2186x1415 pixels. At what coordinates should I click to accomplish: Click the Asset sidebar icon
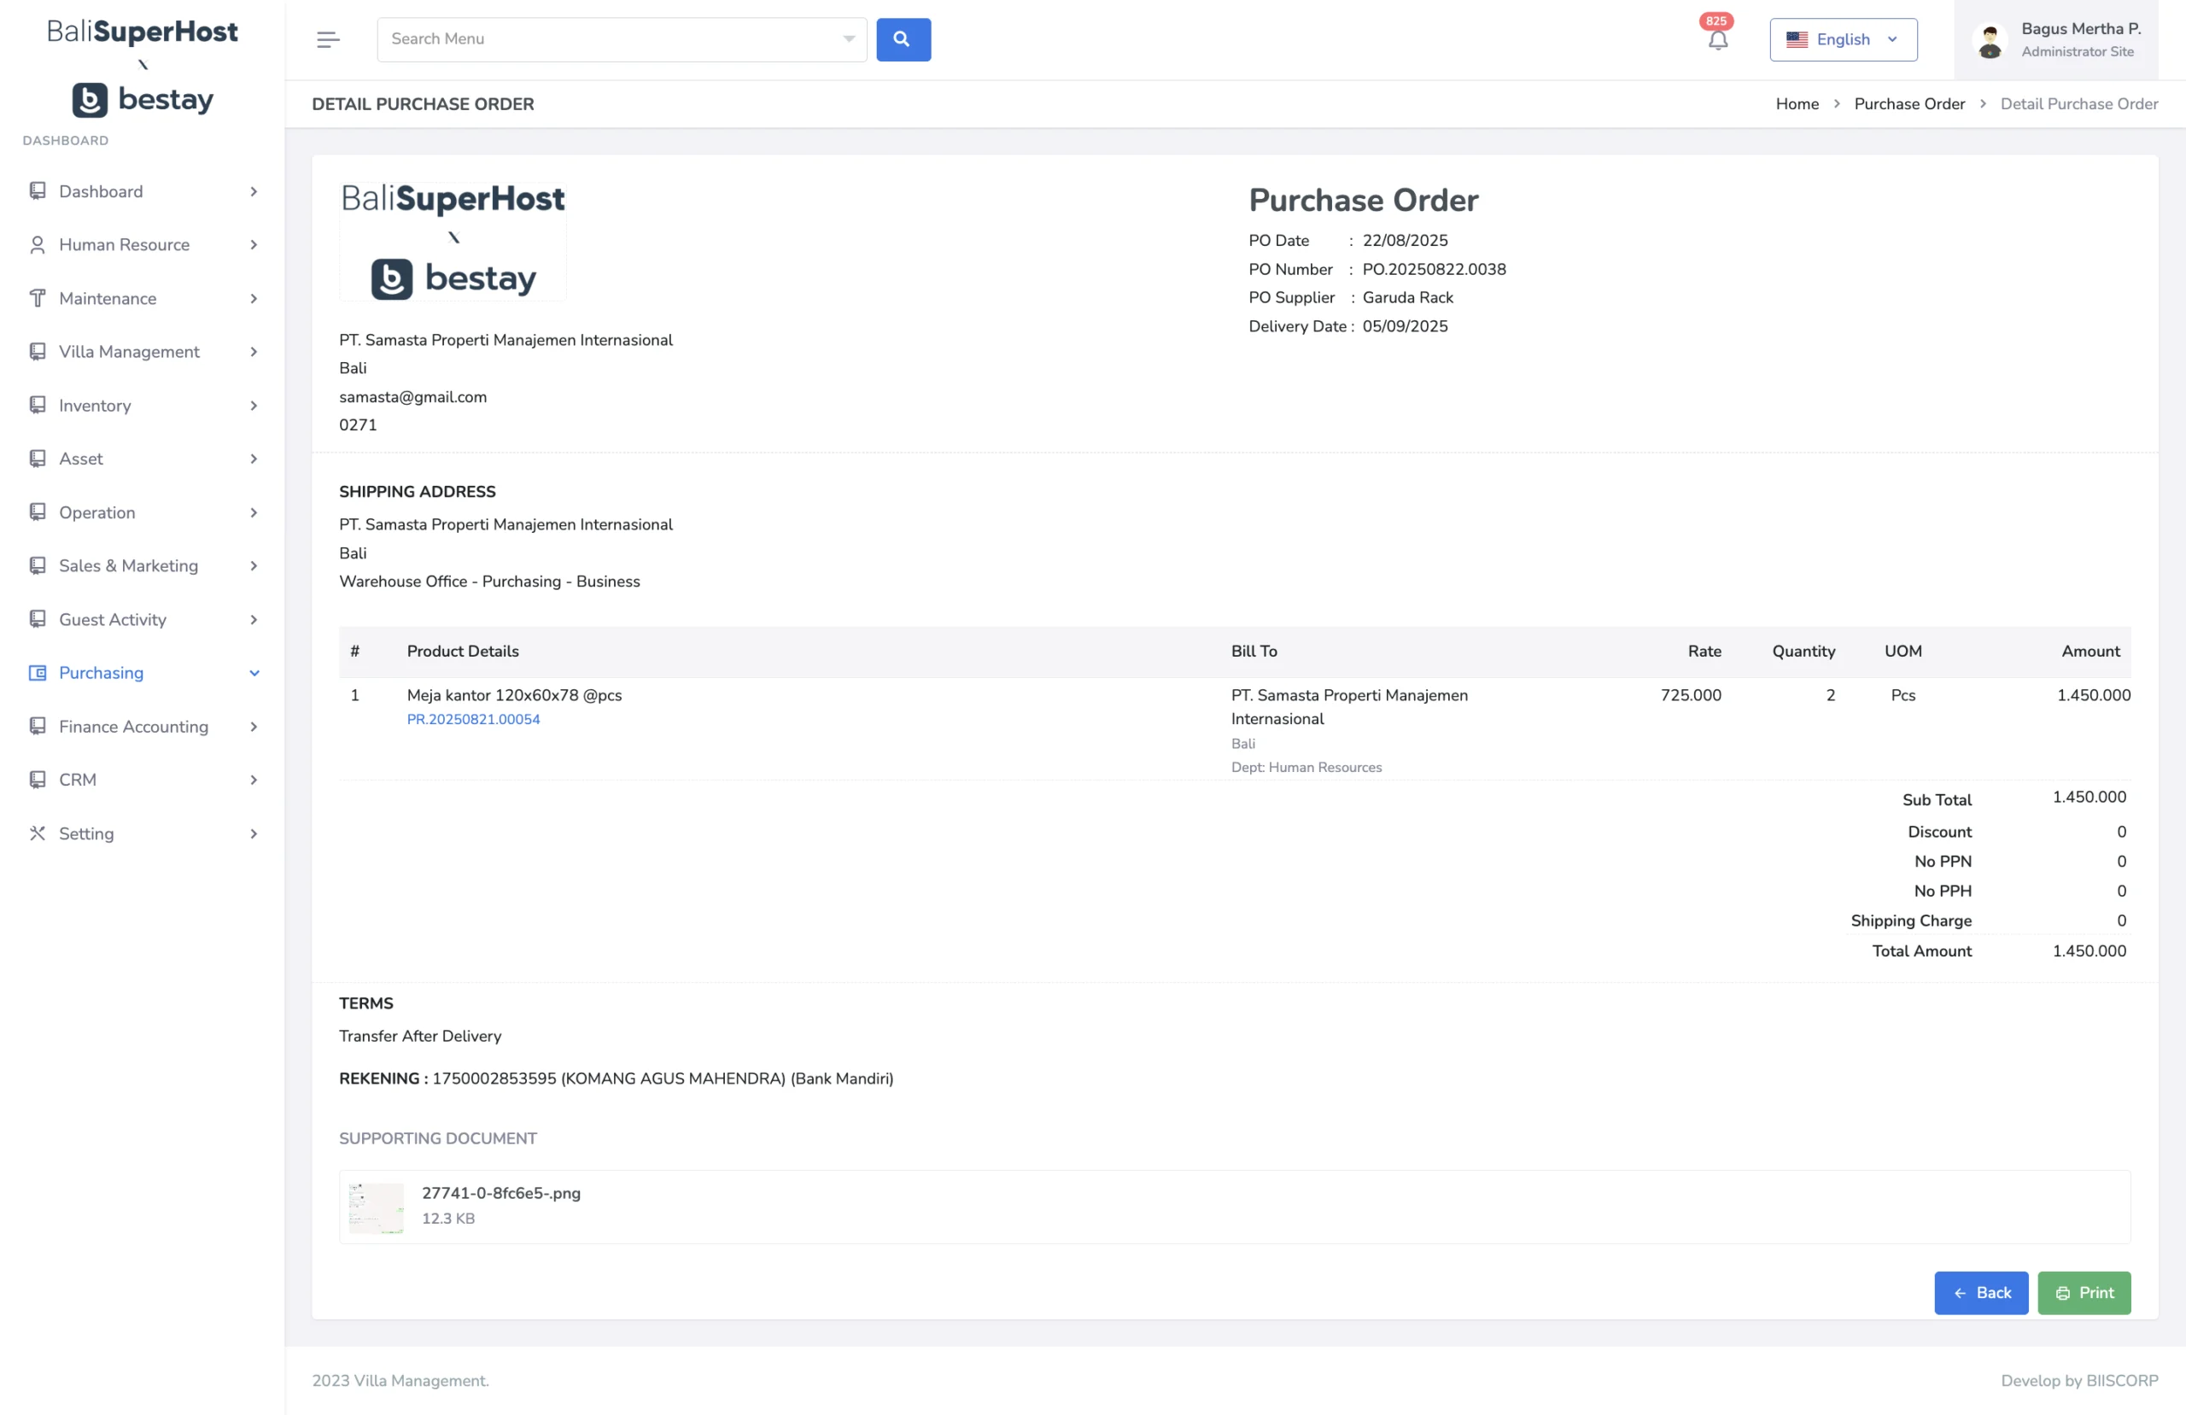point(38,459)
